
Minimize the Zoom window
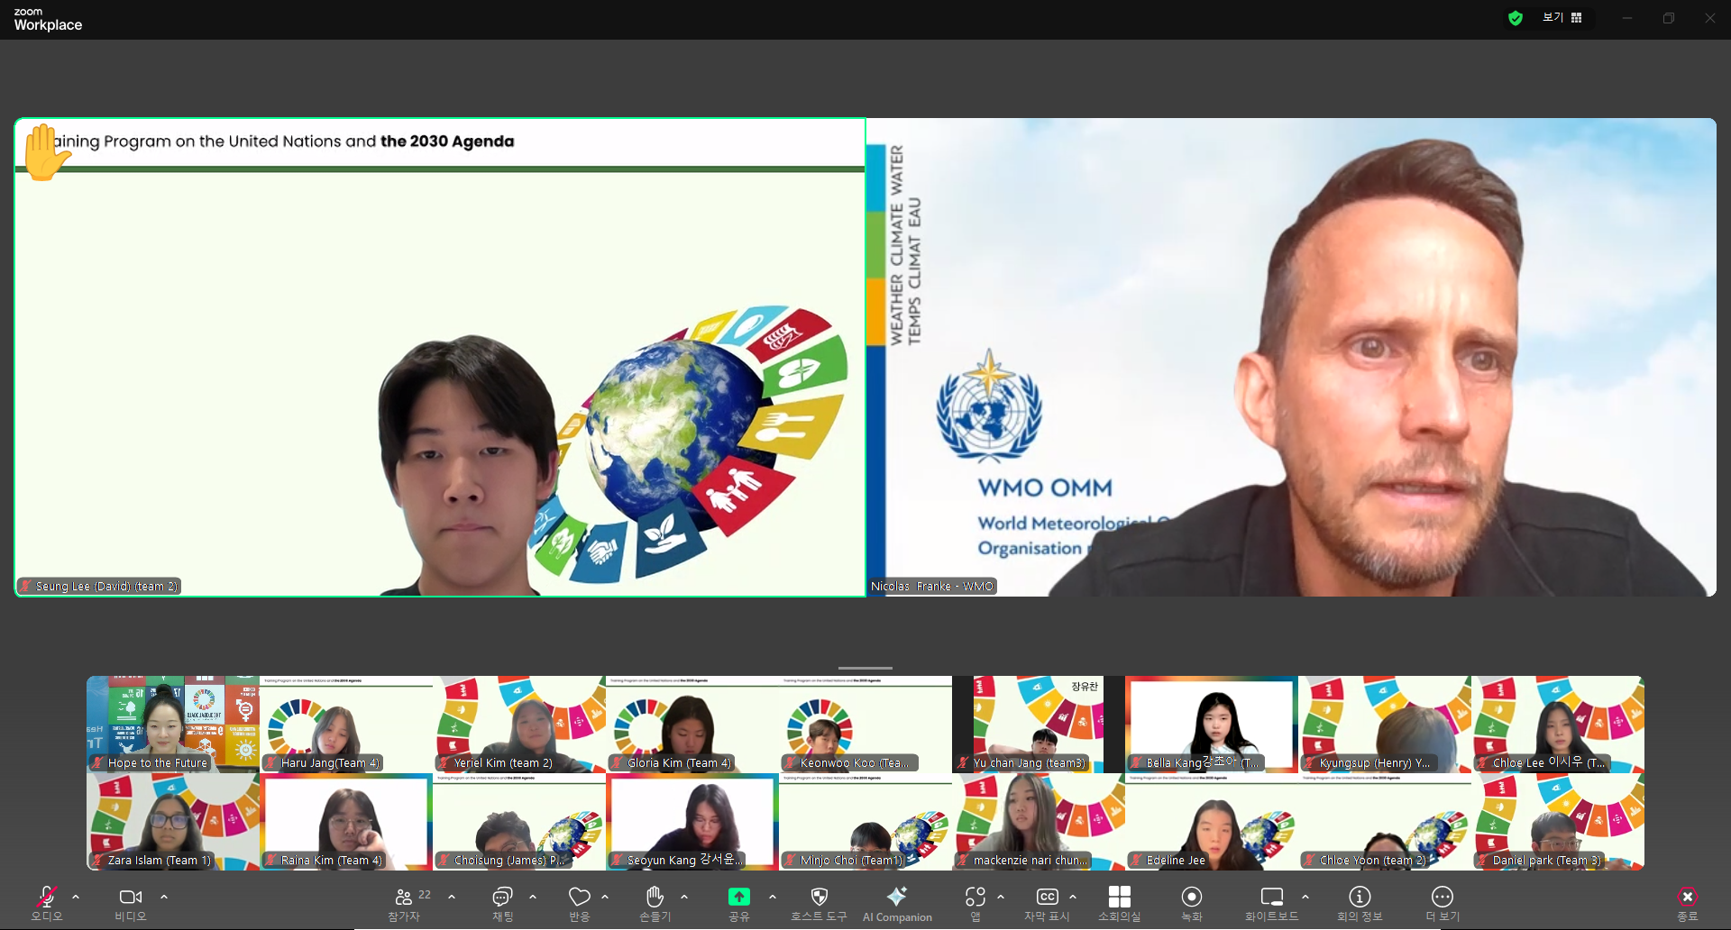tap(1627, 18)
